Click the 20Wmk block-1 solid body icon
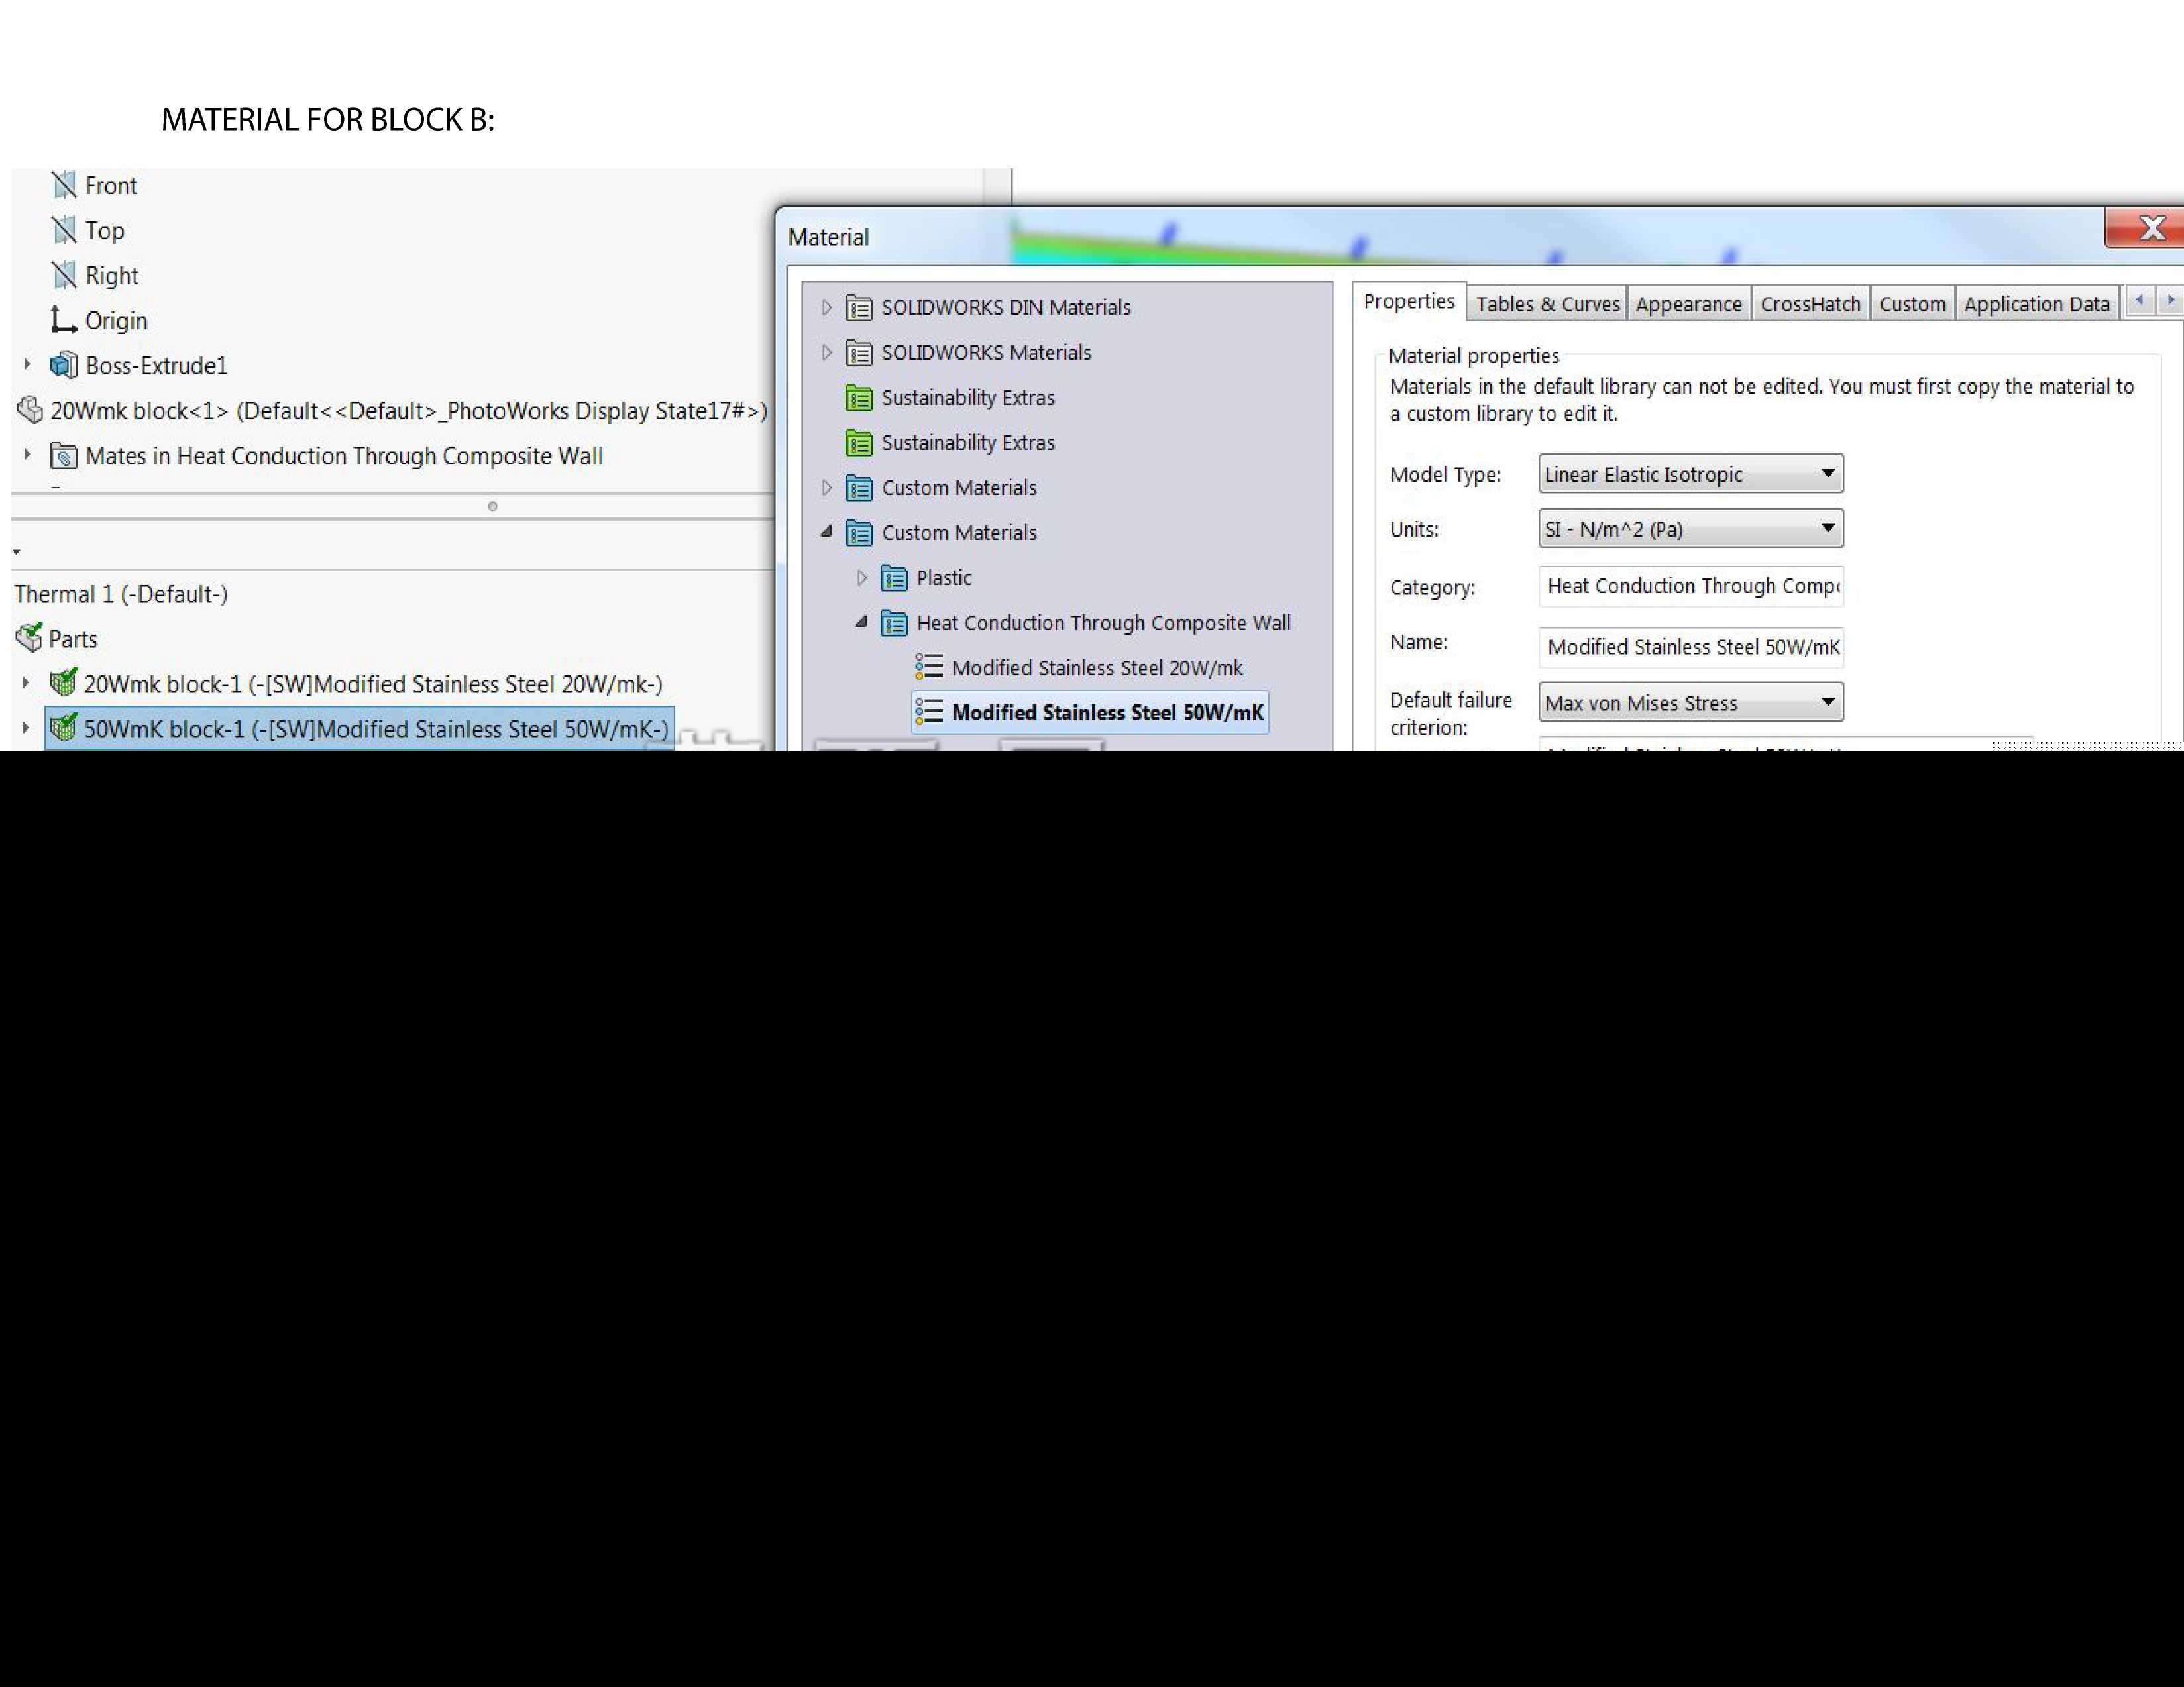This screenshot has height=1687, width=2184. tap(63, 683)
